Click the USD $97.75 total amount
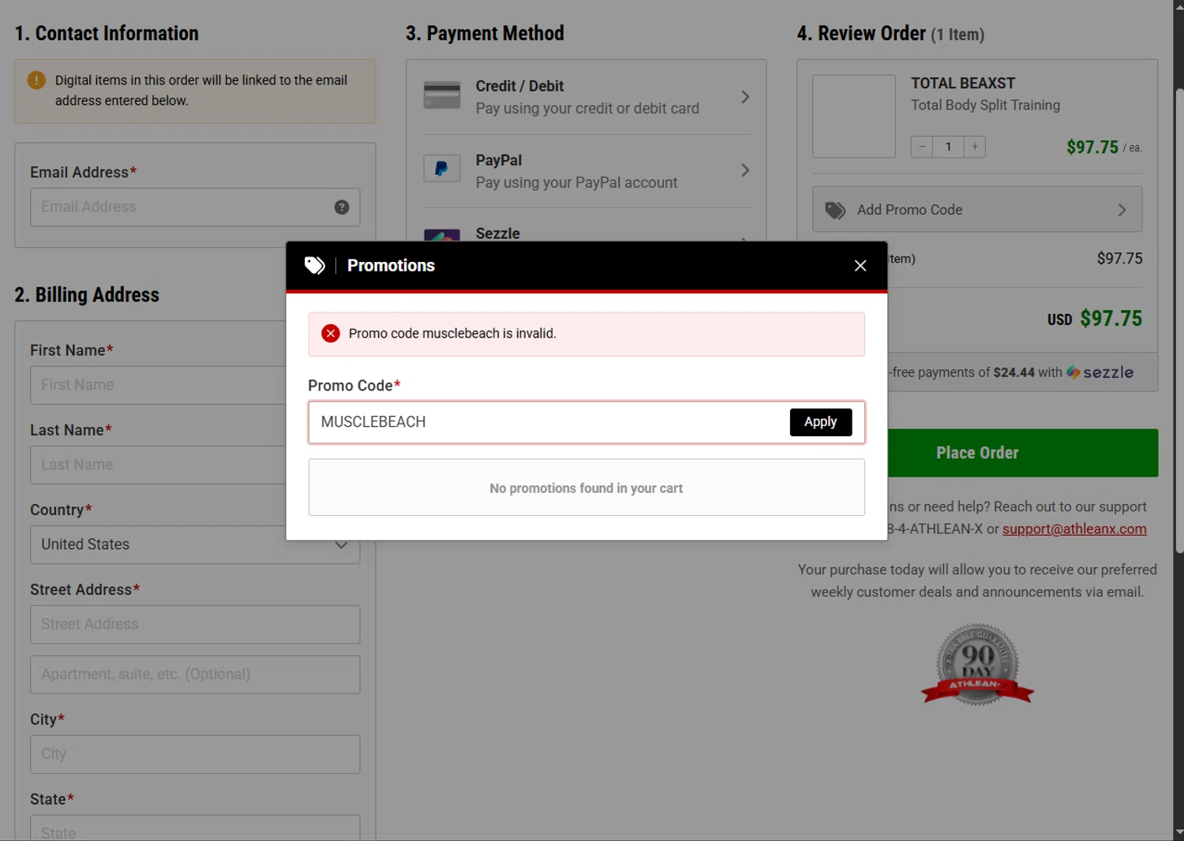The image size is (1184, 841). [x=1094, y=319]
